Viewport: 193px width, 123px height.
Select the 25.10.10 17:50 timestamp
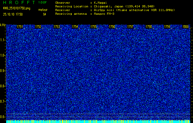13,14
